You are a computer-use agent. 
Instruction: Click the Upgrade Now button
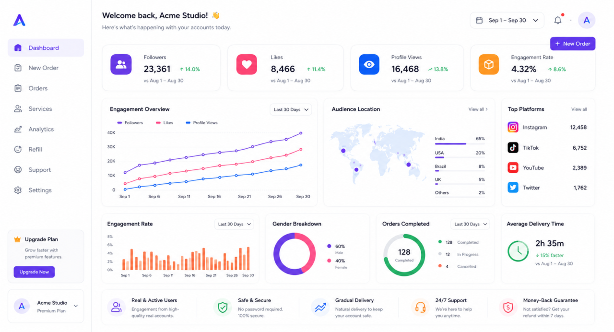click(x=34, y=272)
